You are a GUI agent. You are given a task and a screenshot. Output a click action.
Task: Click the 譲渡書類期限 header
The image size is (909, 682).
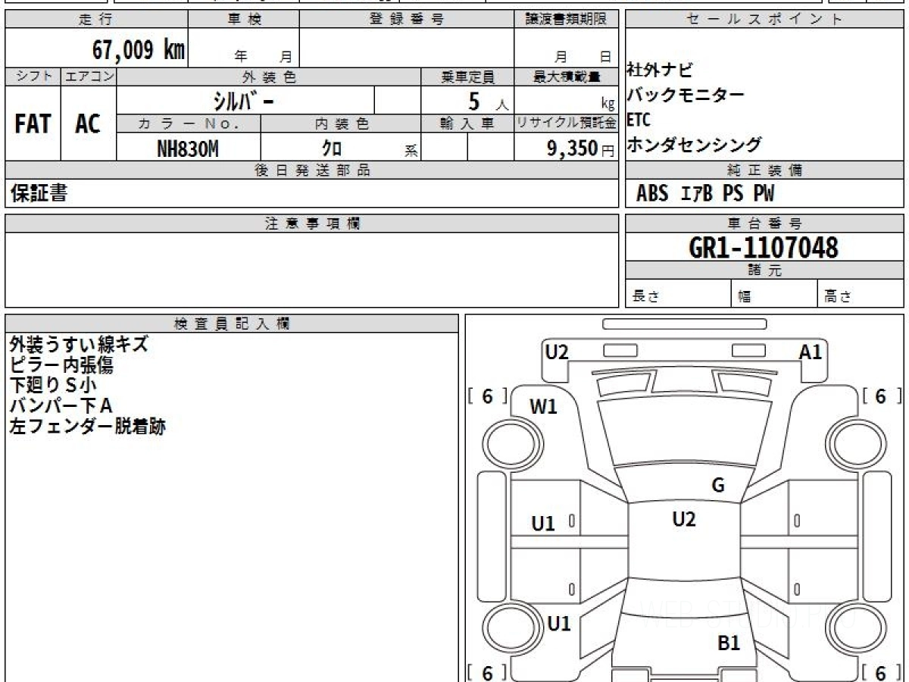(566, 20)
